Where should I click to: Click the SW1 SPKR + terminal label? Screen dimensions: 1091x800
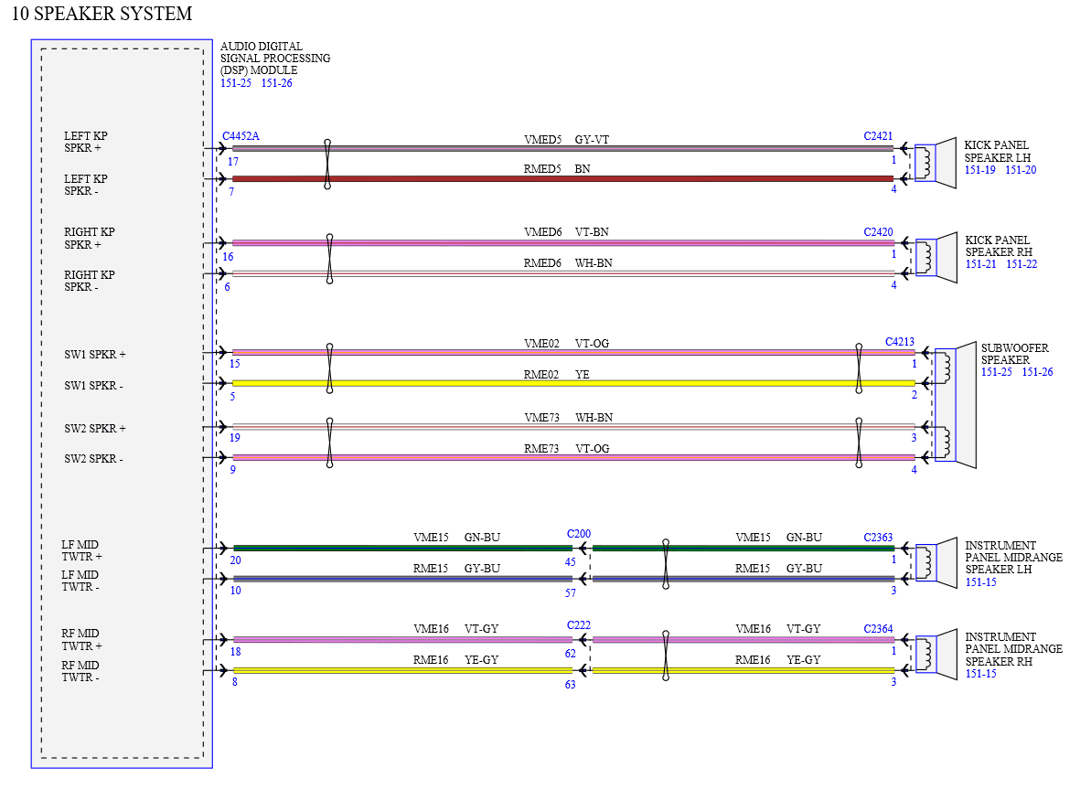point(94,354)
